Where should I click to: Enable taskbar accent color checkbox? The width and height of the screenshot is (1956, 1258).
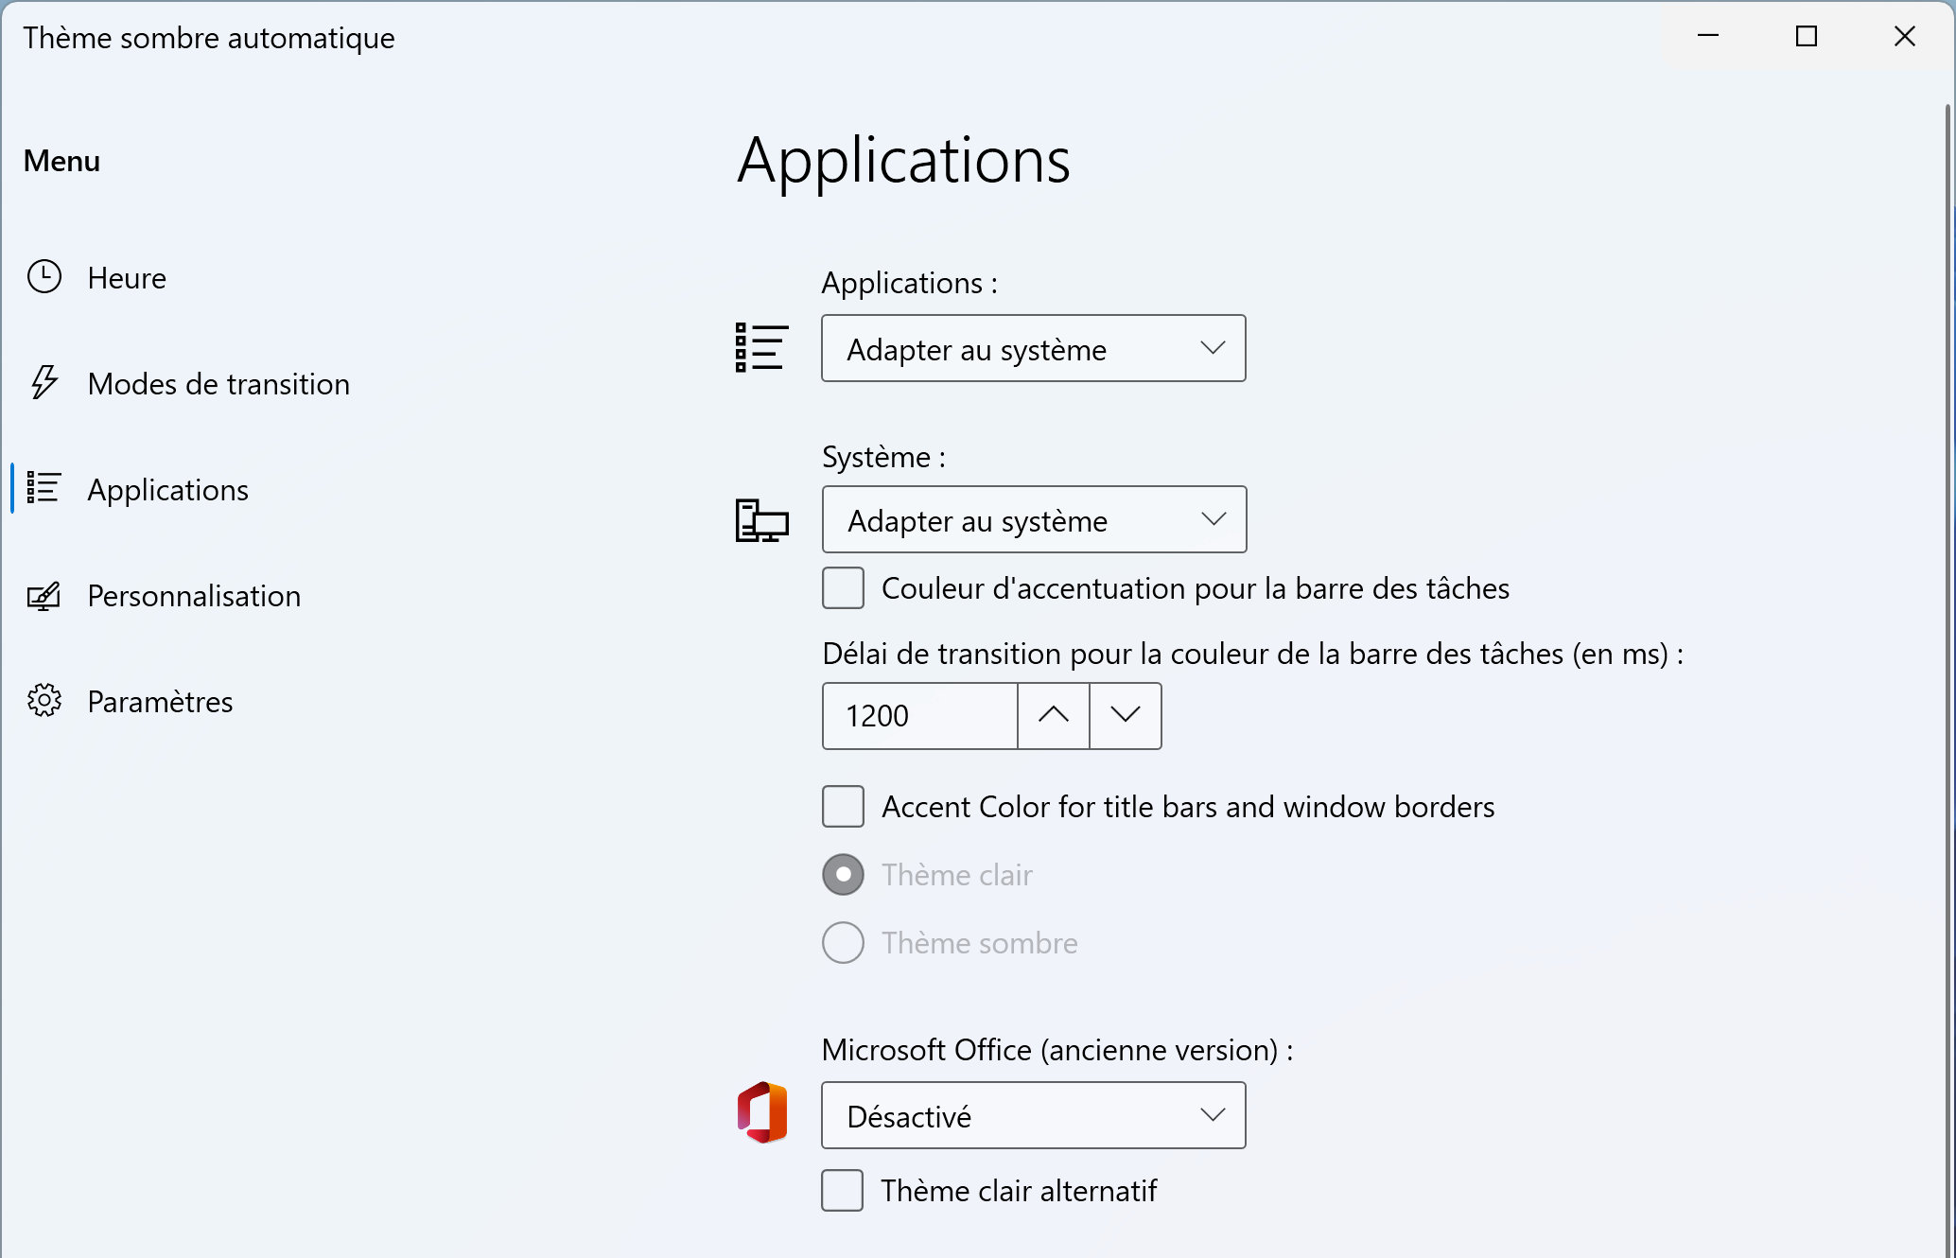click(843, 588)
